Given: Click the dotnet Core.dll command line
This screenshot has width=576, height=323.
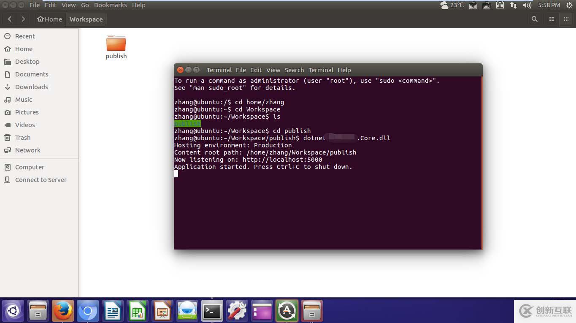Looking at the screenshot, I should [282, 138].
